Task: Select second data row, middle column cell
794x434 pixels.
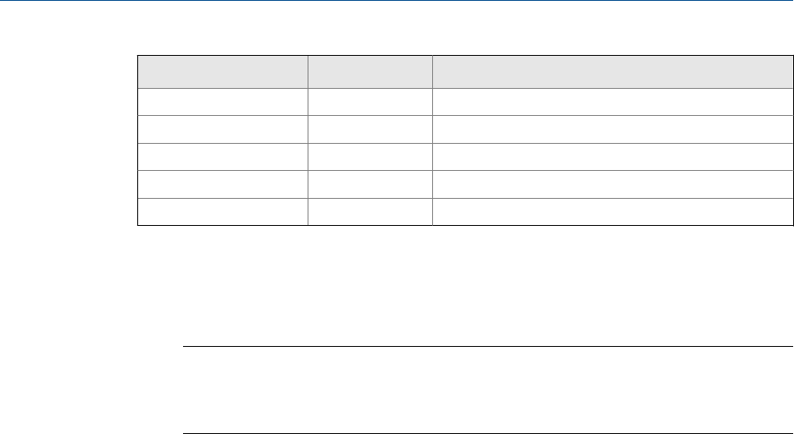Action: 369,129
